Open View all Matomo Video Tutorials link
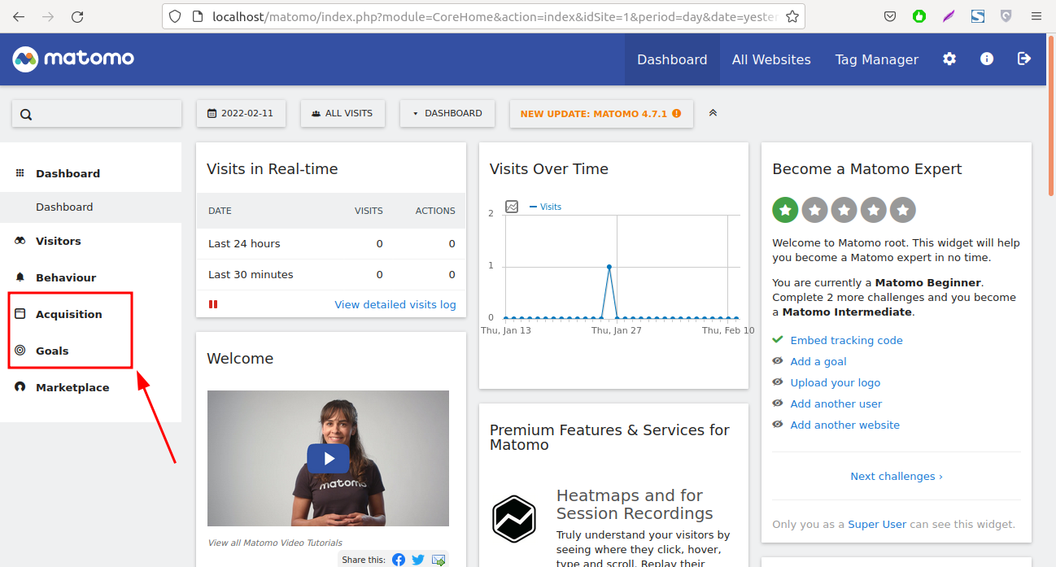This screenshot has width=1056, height=567. [x=275, y=543]
